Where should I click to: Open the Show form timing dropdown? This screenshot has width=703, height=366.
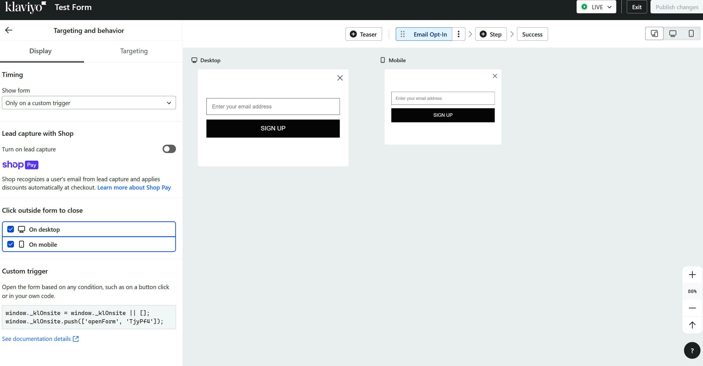click(x=89, y=103)
